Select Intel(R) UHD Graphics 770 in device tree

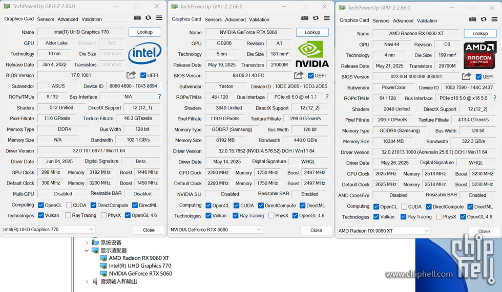pos(140,266)
